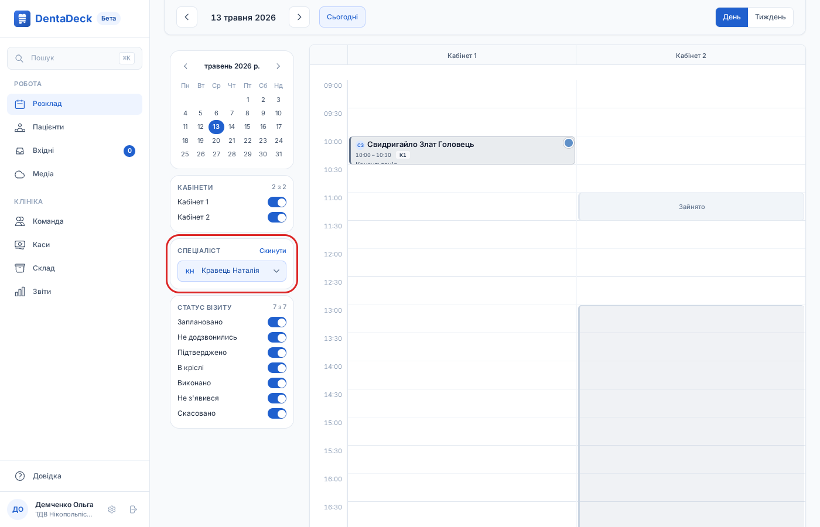Focus the Пошук search field

(74, 58)
